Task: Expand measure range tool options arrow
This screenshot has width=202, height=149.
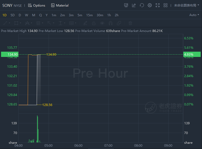Action: [x=65, y=23]
